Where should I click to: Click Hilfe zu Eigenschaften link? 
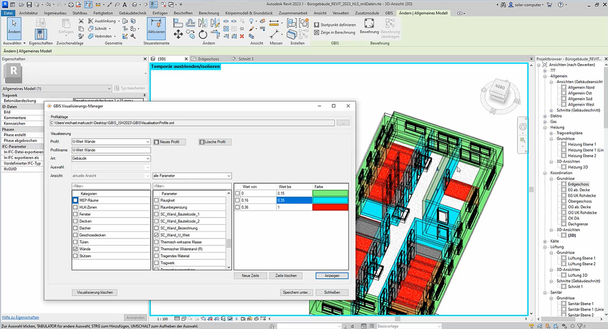click(20, 317)
